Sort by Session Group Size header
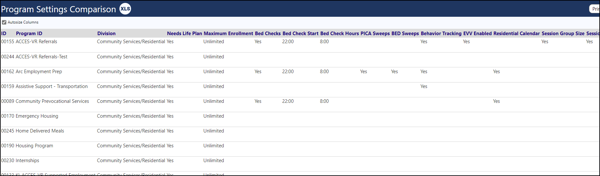600x176 pixels. coord(563,34)
